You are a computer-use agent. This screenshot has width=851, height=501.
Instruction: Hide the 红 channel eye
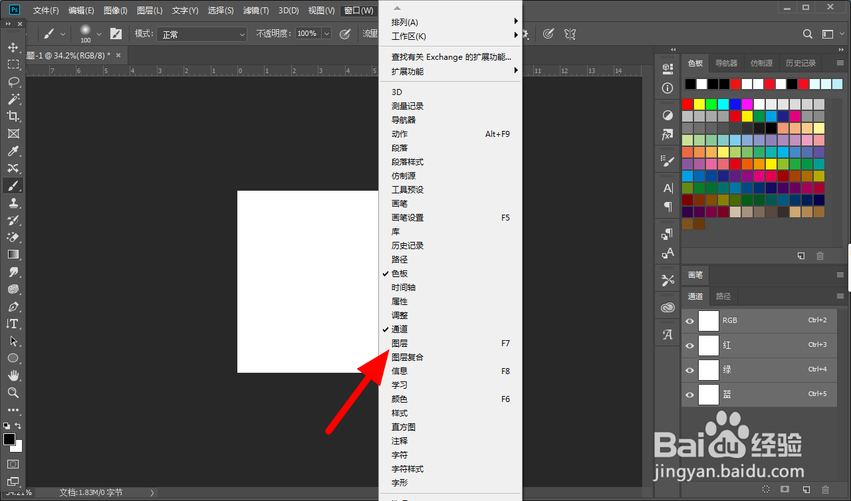[x=689, y=346]
